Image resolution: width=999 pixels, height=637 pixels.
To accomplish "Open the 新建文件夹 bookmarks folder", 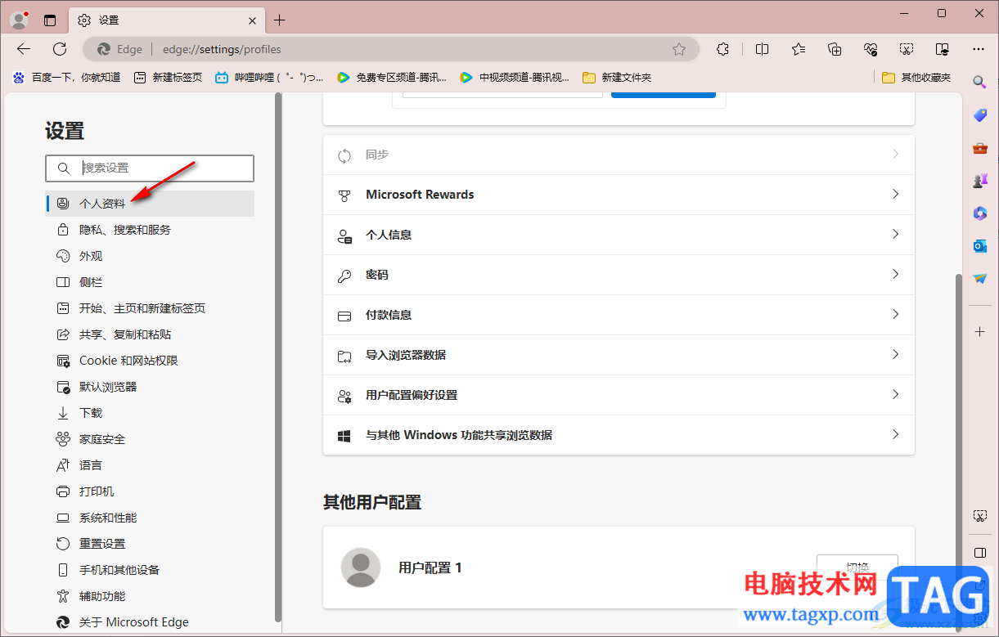I will [617, 77].
